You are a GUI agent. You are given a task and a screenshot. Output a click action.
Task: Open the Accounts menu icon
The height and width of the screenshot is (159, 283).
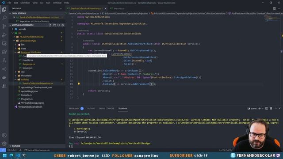click(4, 135)
